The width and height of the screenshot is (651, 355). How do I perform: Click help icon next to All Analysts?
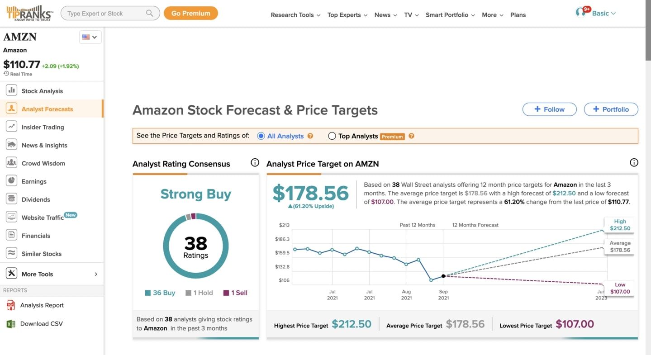click(310, 136)
